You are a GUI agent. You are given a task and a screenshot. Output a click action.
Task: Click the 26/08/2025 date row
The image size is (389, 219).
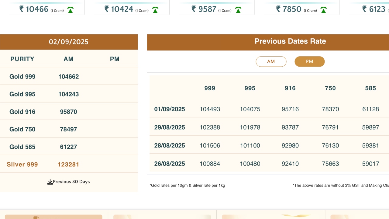coord(170,164)
